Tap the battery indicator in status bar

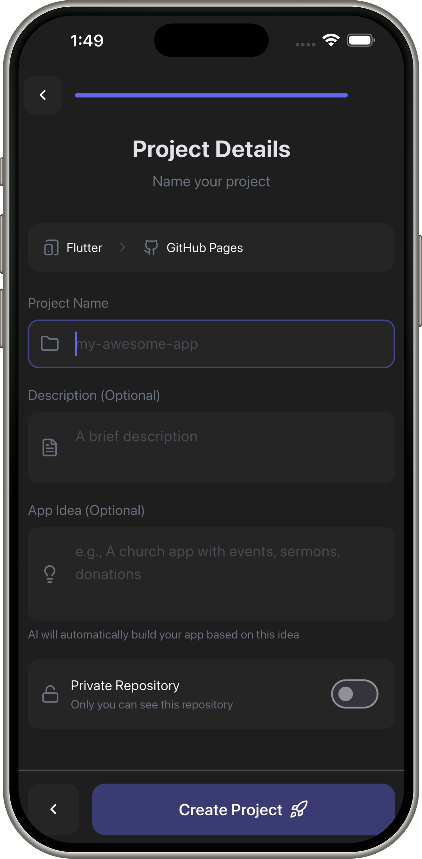click(361, 40)
